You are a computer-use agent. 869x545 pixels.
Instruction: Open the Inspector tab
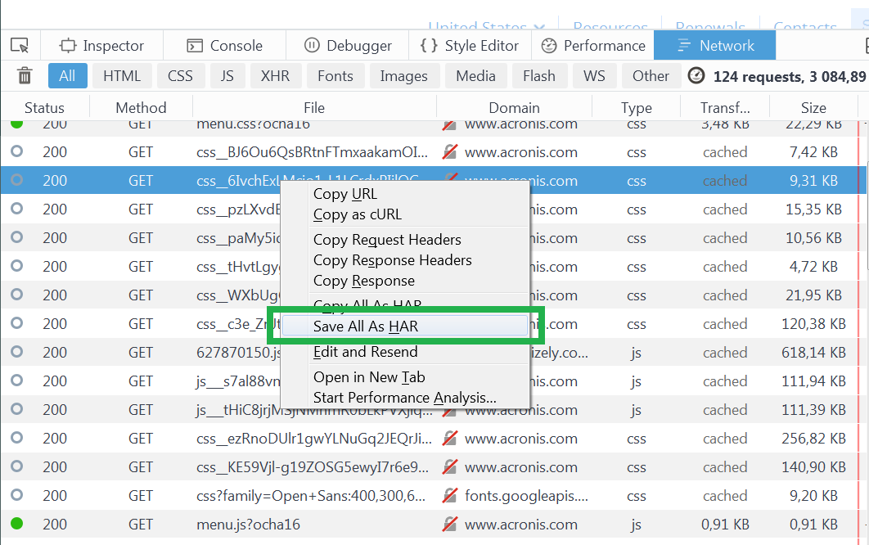[x=101, y=46]
